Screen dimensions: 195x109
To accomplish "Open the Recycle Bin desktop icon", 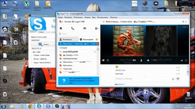I will click(x=188, y=95).
